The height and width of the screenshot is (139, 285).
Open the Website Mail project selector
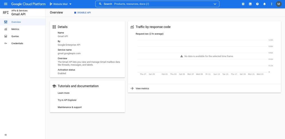pyautogui.click(x=60, y=4)
